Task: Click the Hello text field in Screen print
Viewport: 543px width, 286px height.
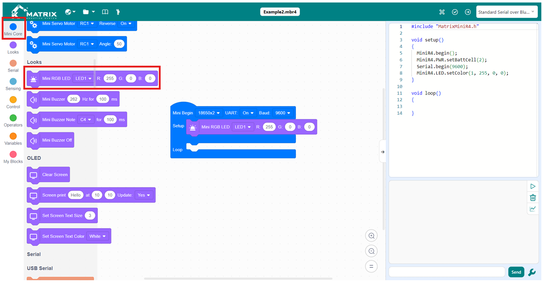Action: [75, 195]
